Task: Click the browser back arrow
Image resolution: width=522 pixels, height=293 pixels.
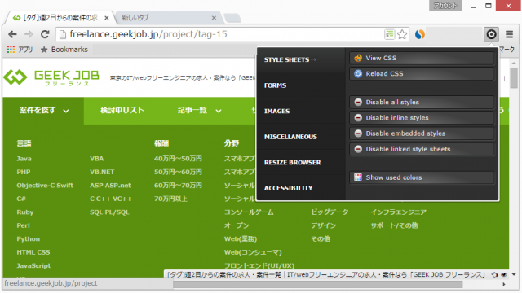Action: (x=13, y=34)
